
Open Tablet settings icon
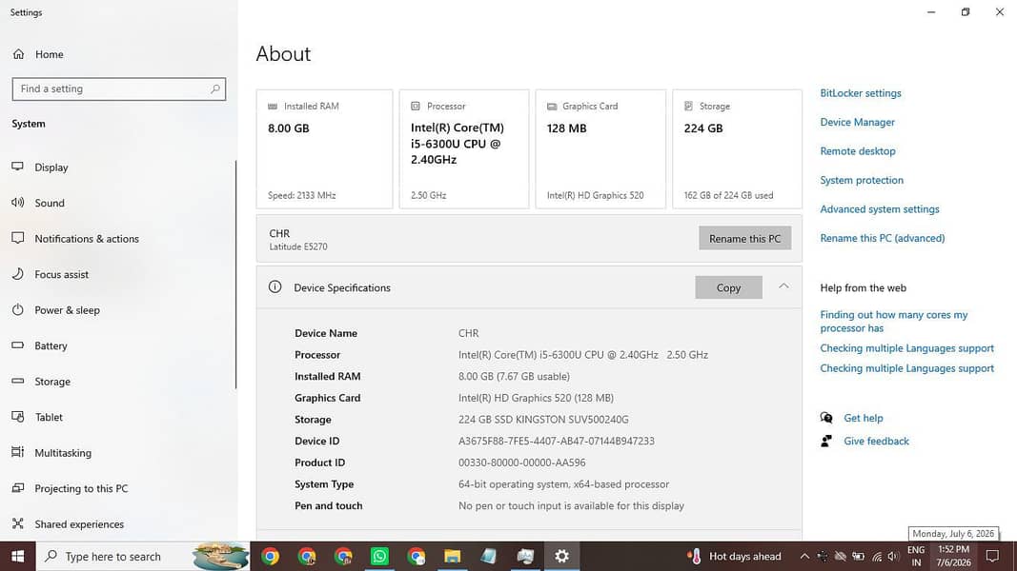17,417
